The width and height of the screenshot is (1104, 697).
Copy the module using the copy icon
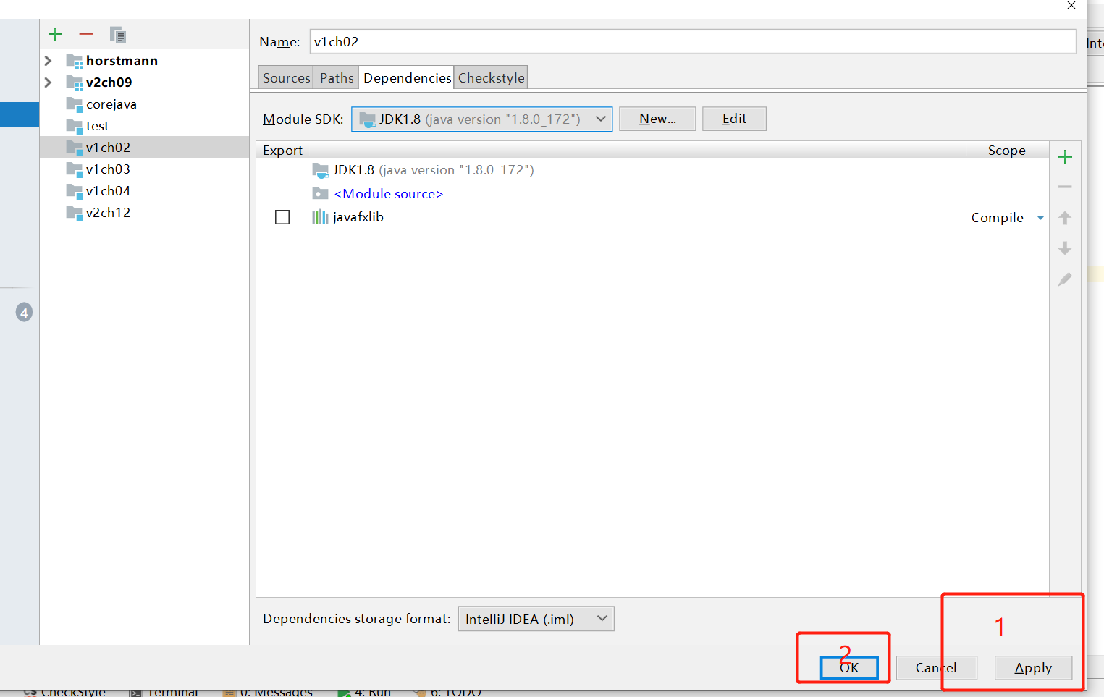pyautogui.click(x=117, y=34)
